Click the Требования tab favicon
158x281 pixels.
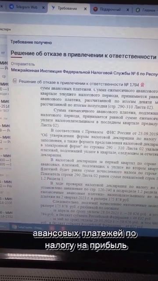coord(53,8)
